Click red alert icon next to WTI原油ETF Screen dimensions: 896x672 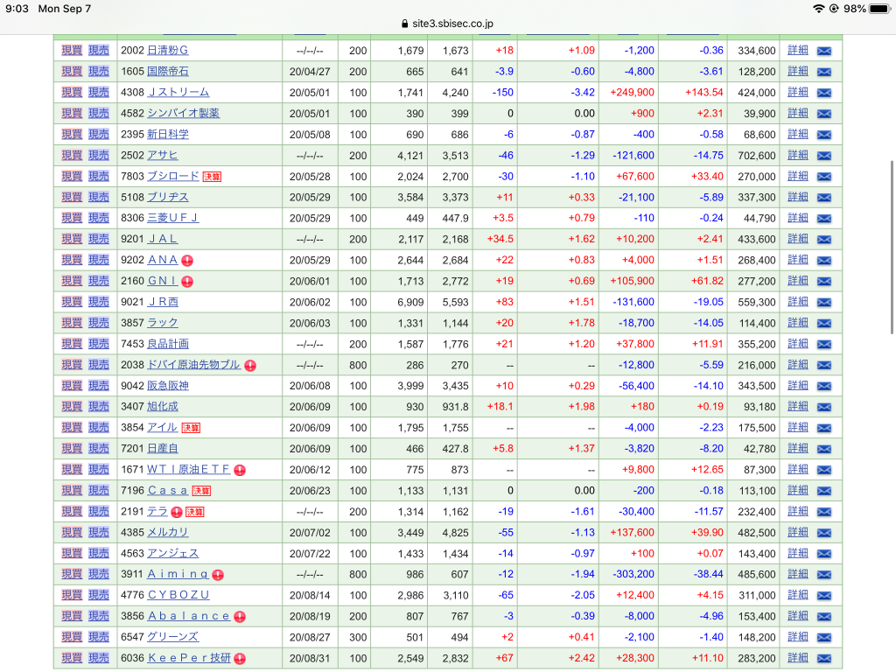(240, 470)
